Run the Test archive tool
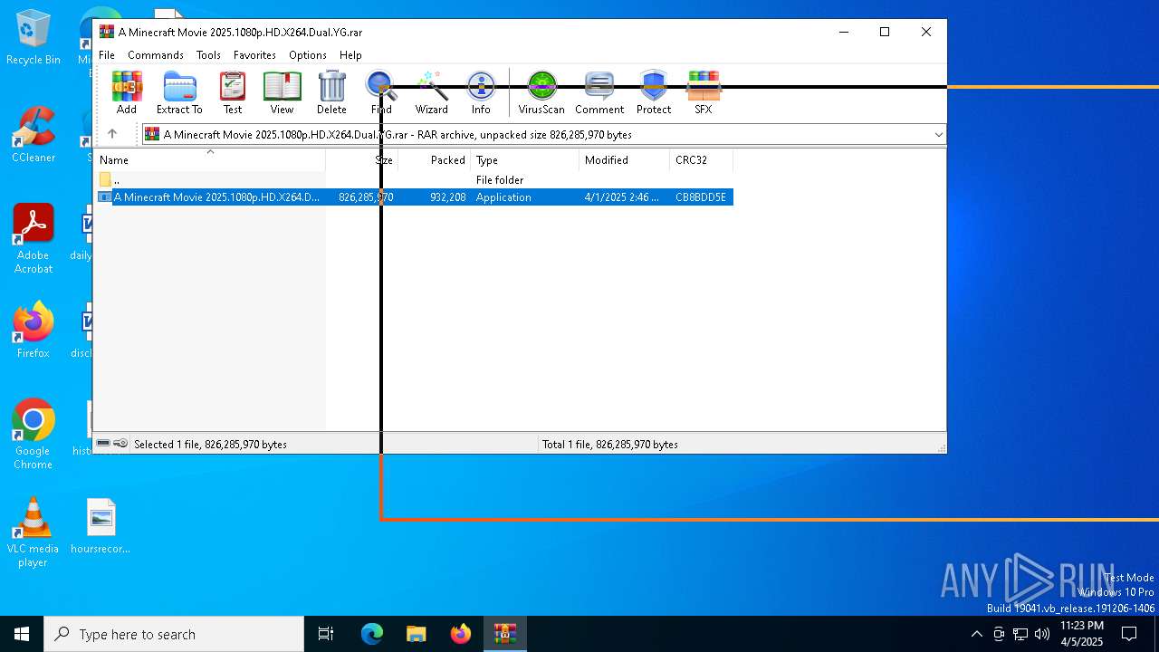Image resolution: width=1159 pixels, height=652 pixels. [233, 92]
